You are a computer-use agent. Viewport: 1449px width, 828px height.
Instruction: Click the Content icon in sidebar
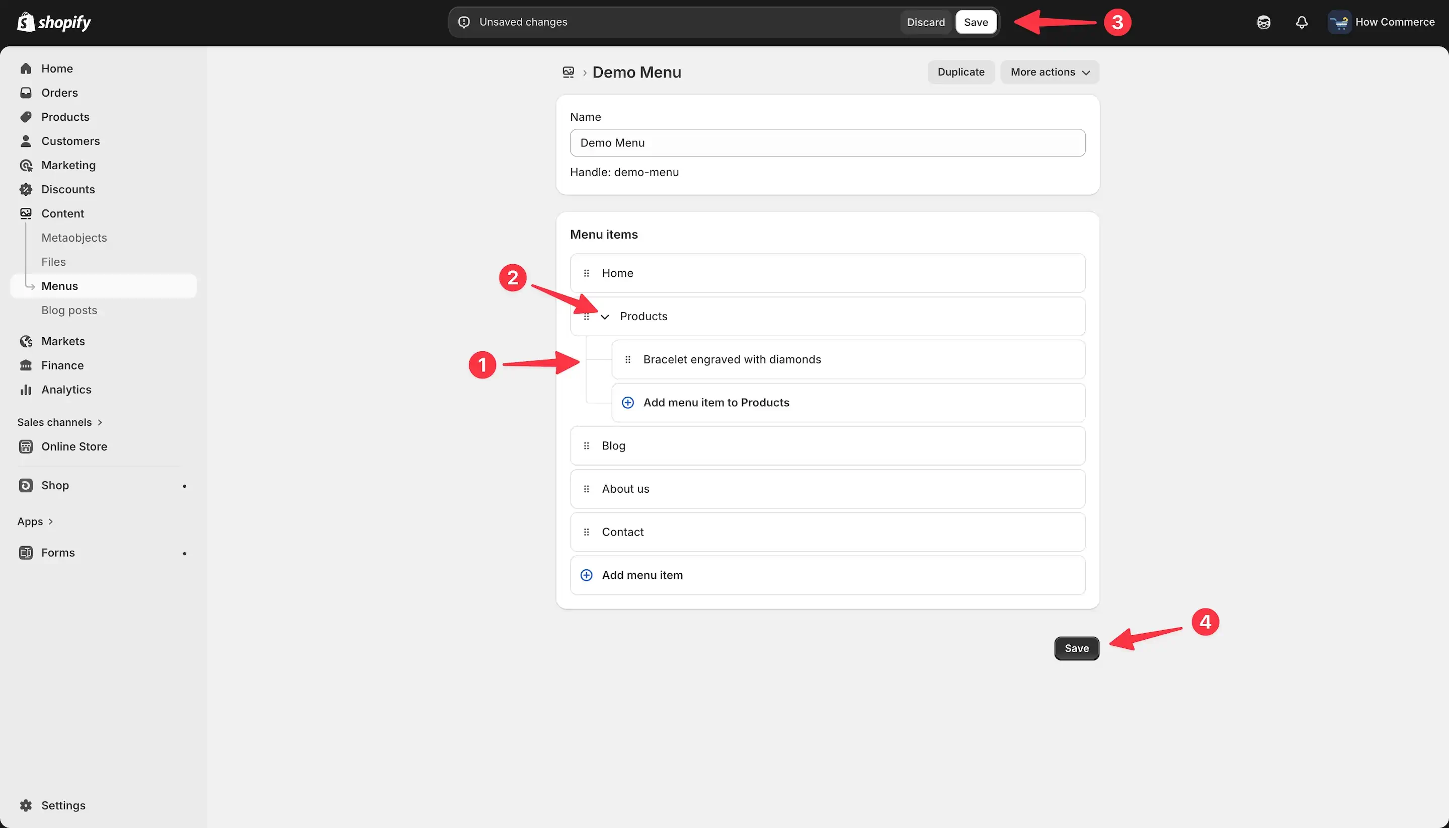pos(26,213)
